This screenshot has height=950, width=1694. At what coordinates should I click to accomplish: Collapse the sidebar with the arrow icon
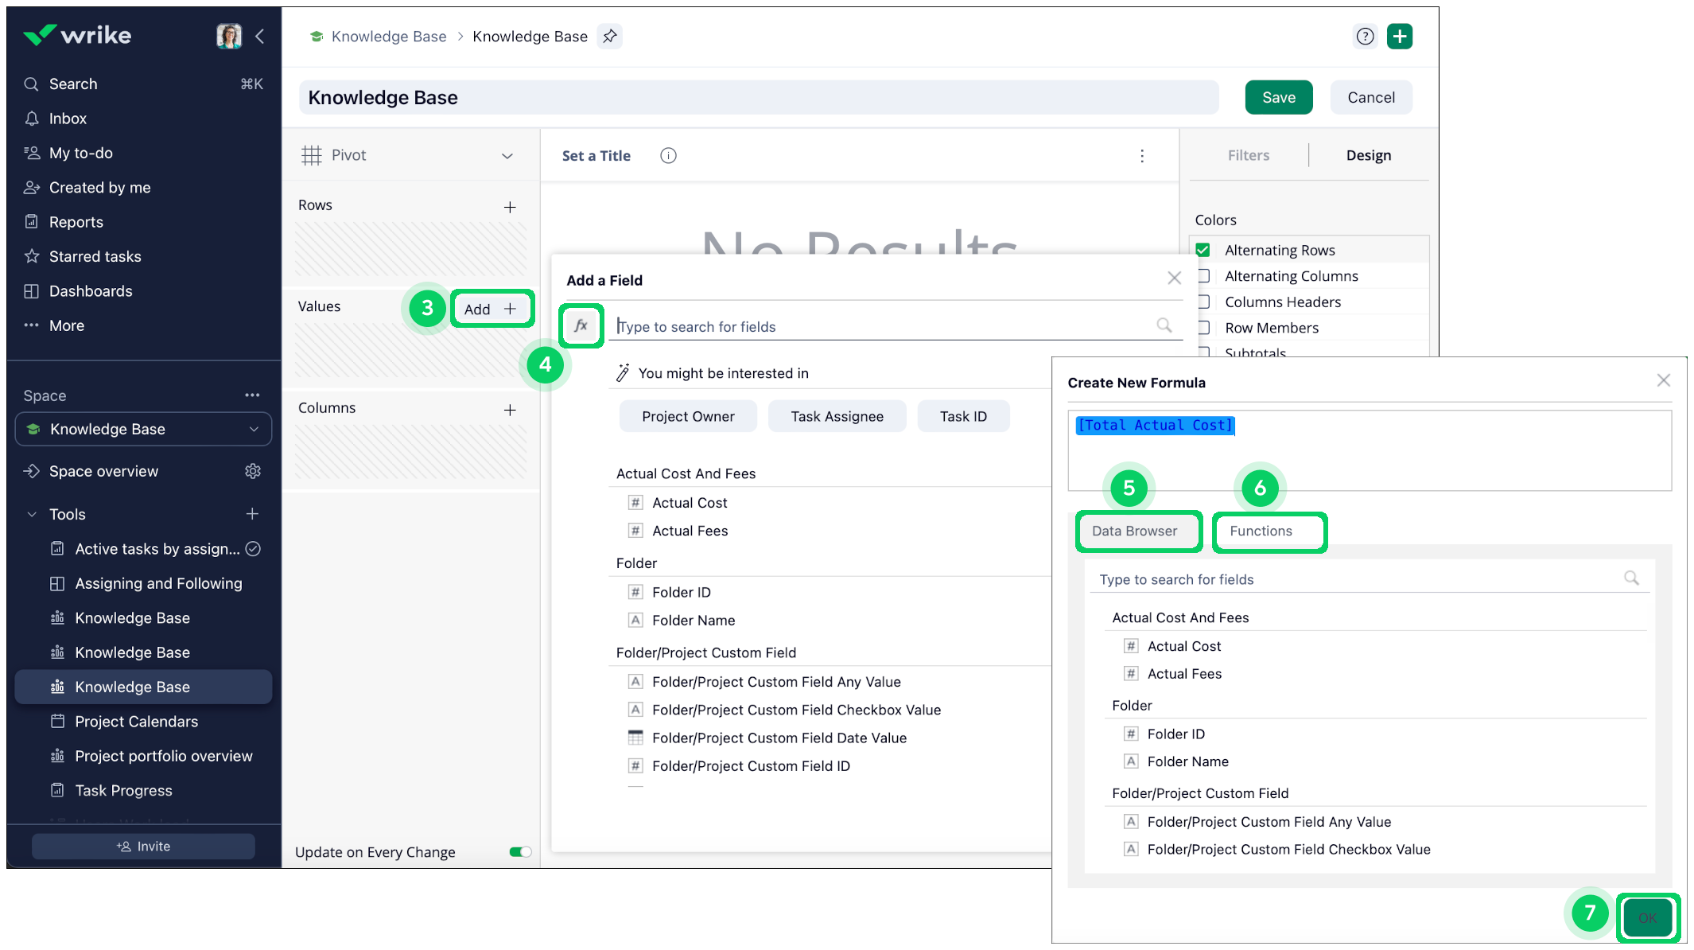pyautogui.click(x=260, y=36)
